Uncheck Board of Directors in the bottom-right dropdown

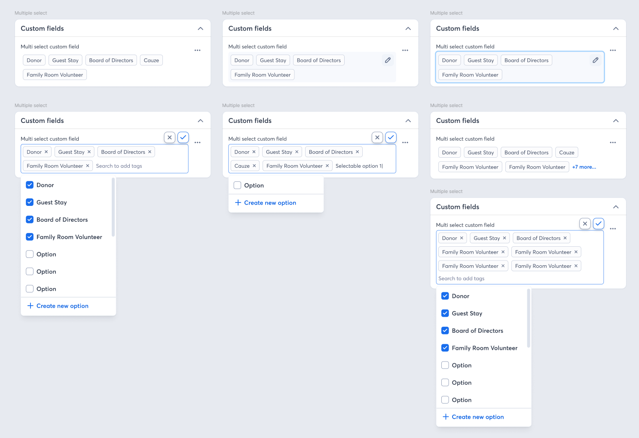(445, 331)
